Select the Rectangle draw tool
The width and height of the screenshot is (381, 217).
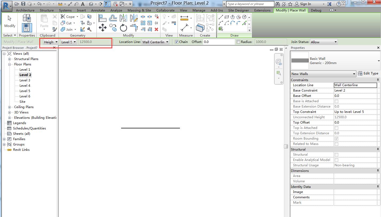point(227,17)
